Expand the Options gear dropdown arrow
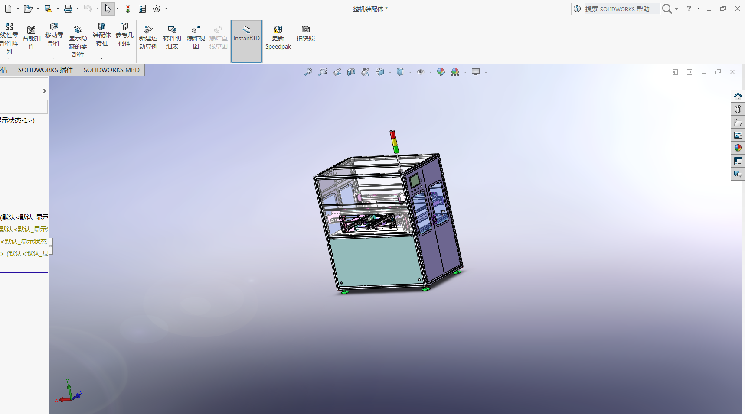This screenshot has height=414, width=745. [166, 9]
